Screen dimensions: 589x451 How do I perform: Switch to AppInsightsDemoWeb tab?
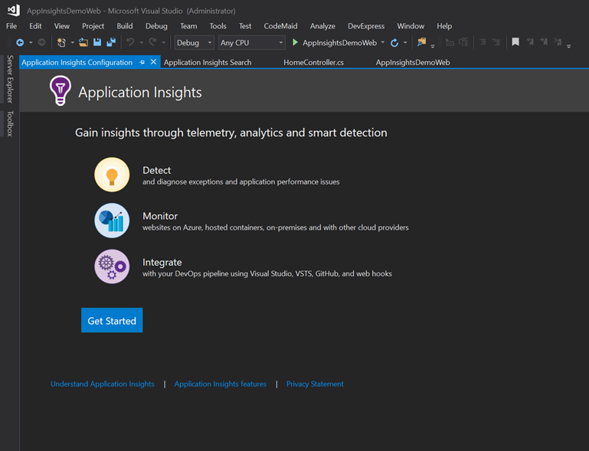(x=413, y=62)
